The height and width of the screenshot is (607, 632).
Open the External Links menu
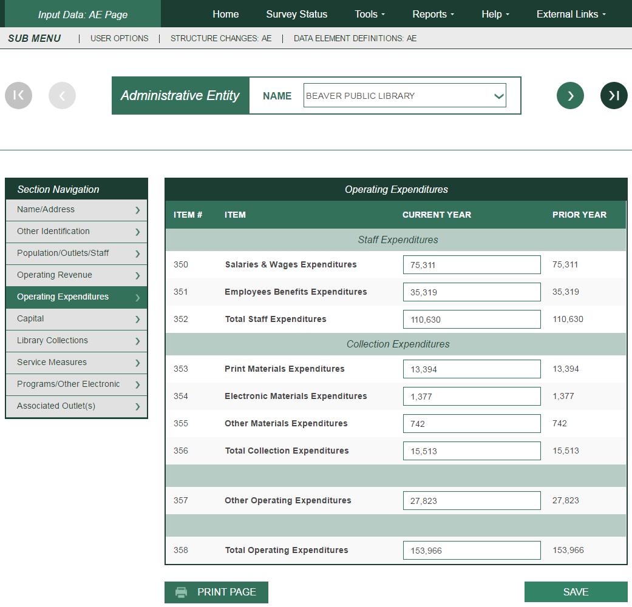571,14
